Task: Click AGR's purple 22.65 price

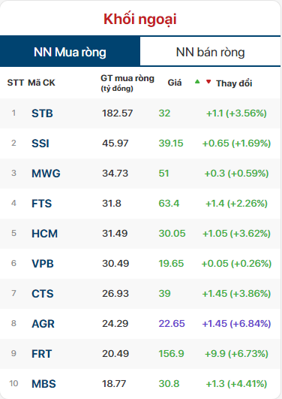Action: 172,324
